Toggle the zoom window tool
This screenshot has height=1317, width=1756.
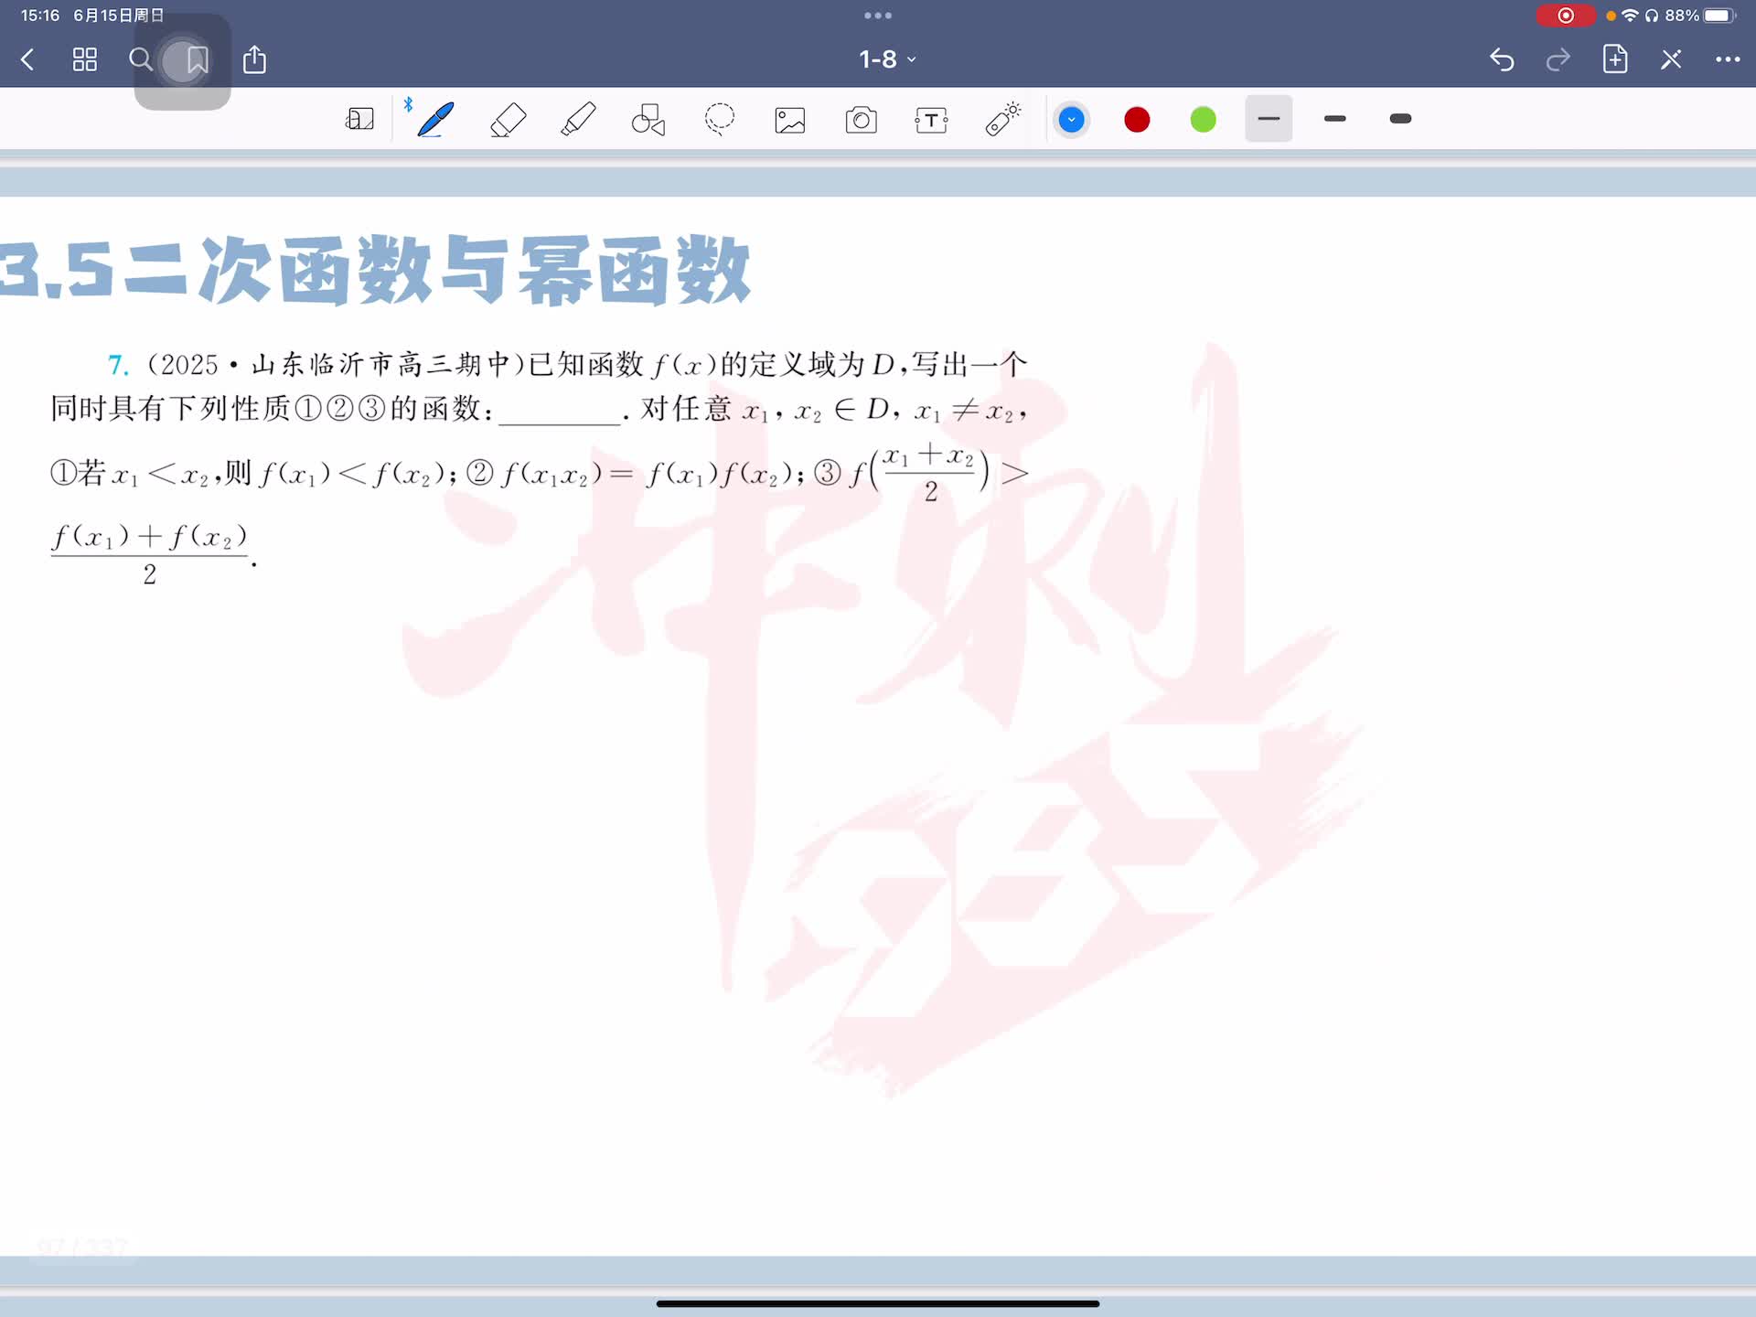pyautogui.click(x=359, y=120)
